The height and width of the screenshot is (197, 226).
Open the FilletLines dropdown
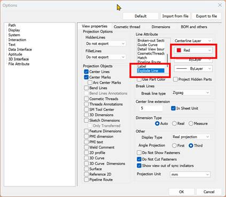106,57
